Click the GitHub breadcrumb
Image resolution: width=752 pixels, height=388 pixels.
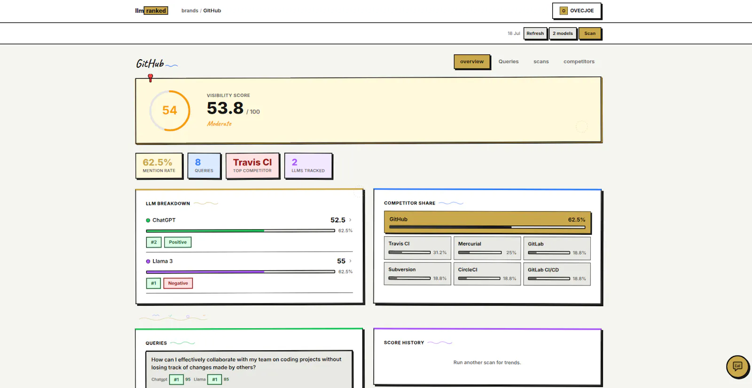[212, 10]
